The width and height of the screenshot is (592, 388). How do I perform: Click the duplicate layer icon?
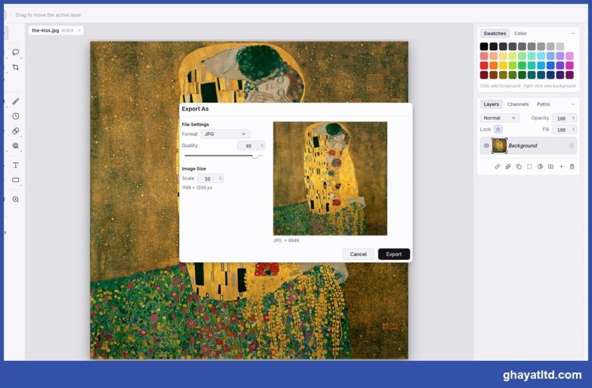tap(519, 166)
